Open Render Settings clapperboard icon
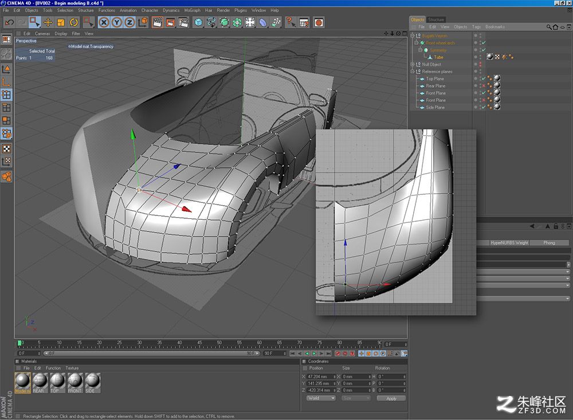 [x=183, y=23]
